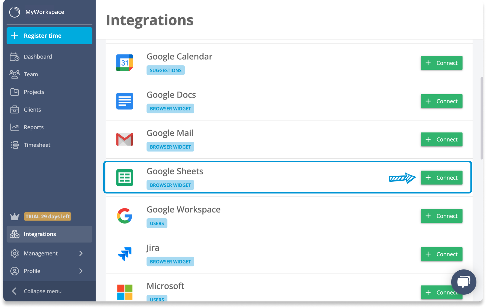
Task: Click the Jira title text
Action: 153,248
